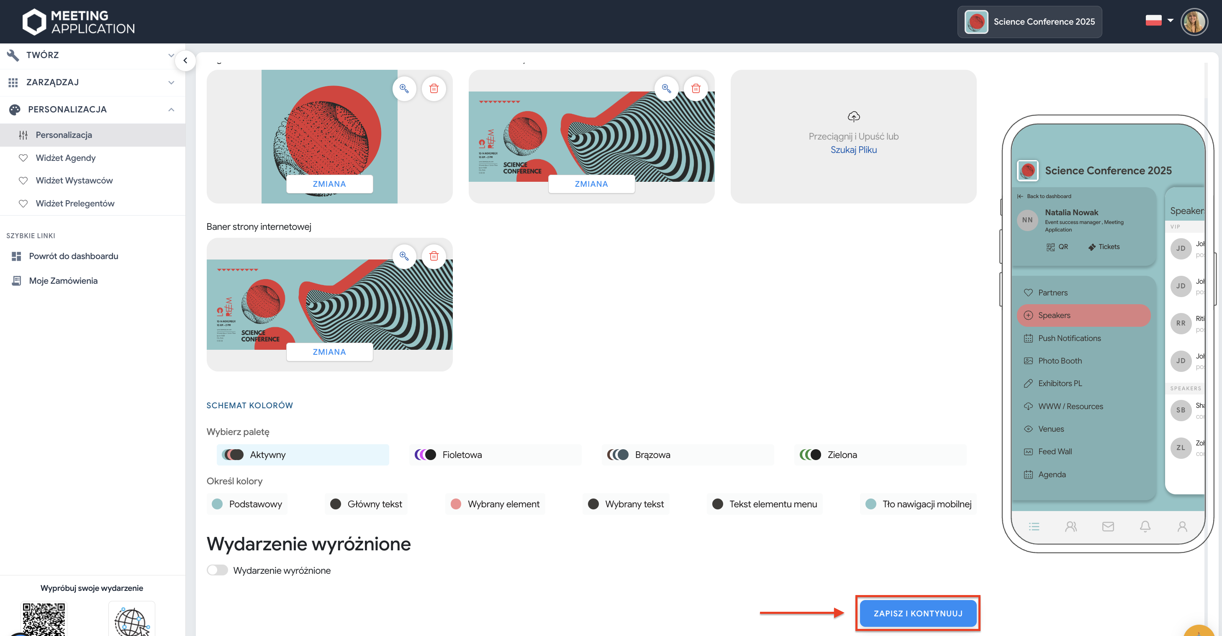Screen dimensions: 1222x636
Task: Click the upload cloud icon
Action: [853, 117]
